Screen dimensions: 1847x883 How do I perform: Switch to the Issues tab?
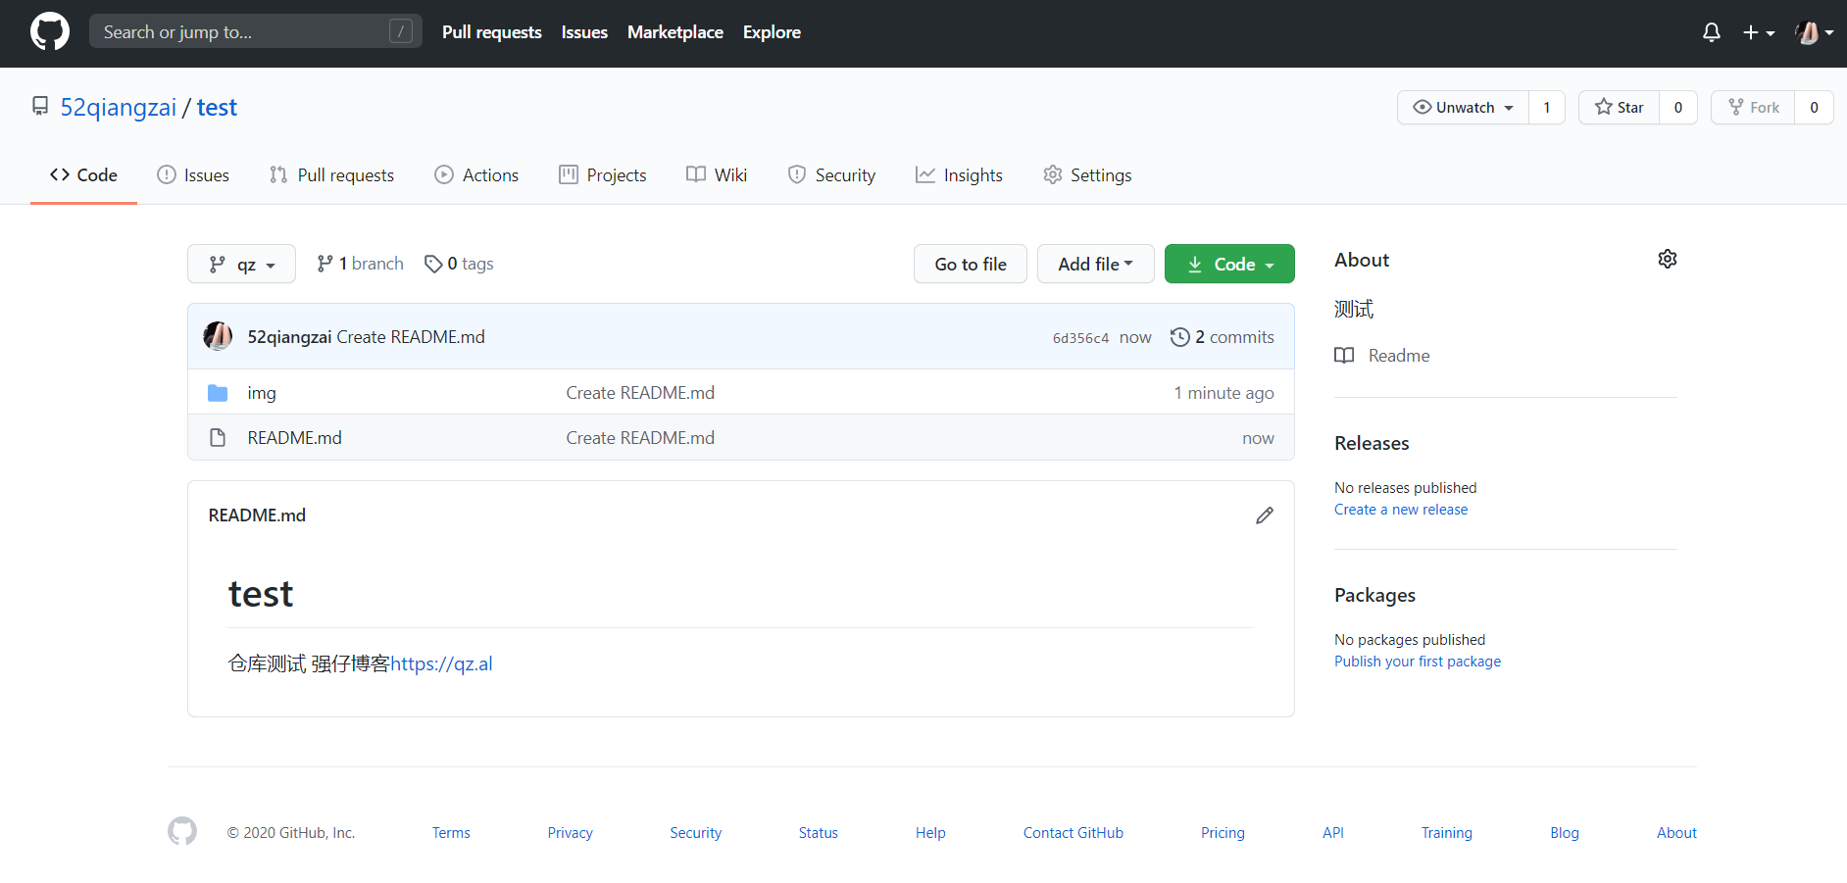coord(193,175)
